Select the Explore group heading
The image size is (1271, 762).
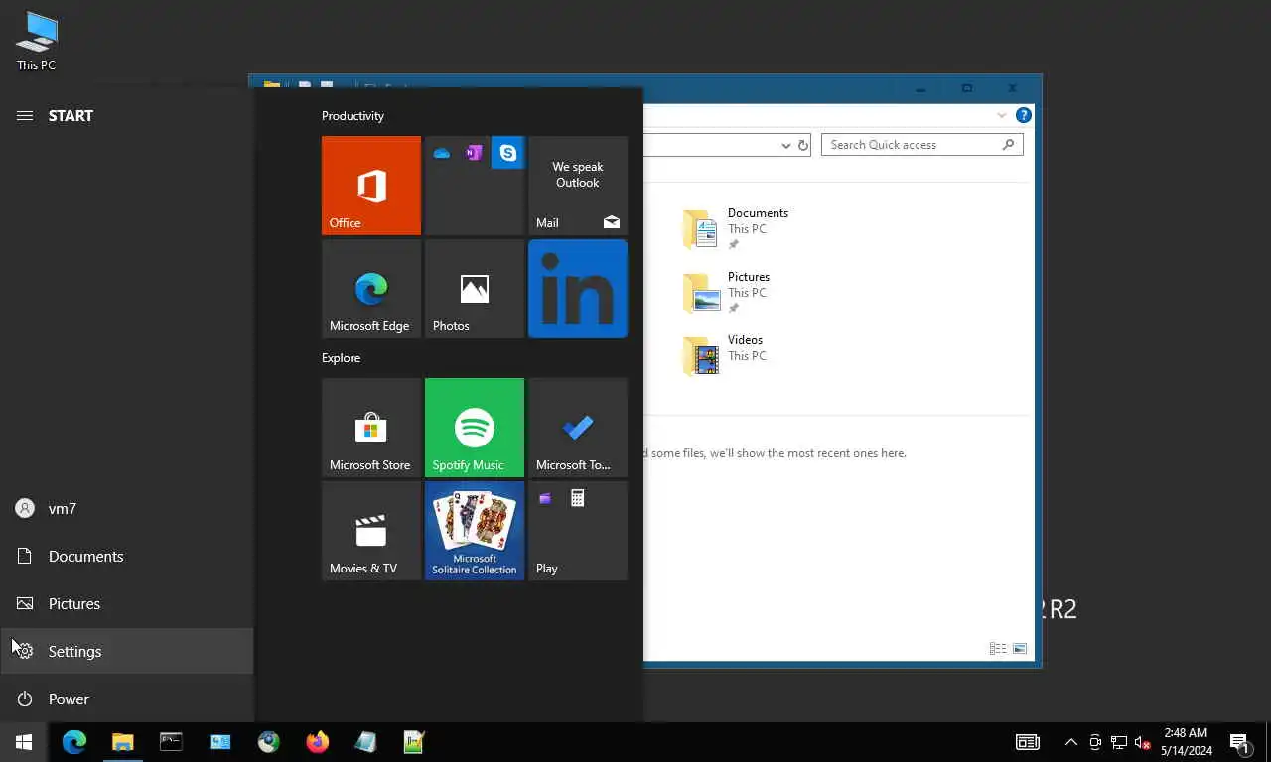pyautogui.click(x=341, y=358)
